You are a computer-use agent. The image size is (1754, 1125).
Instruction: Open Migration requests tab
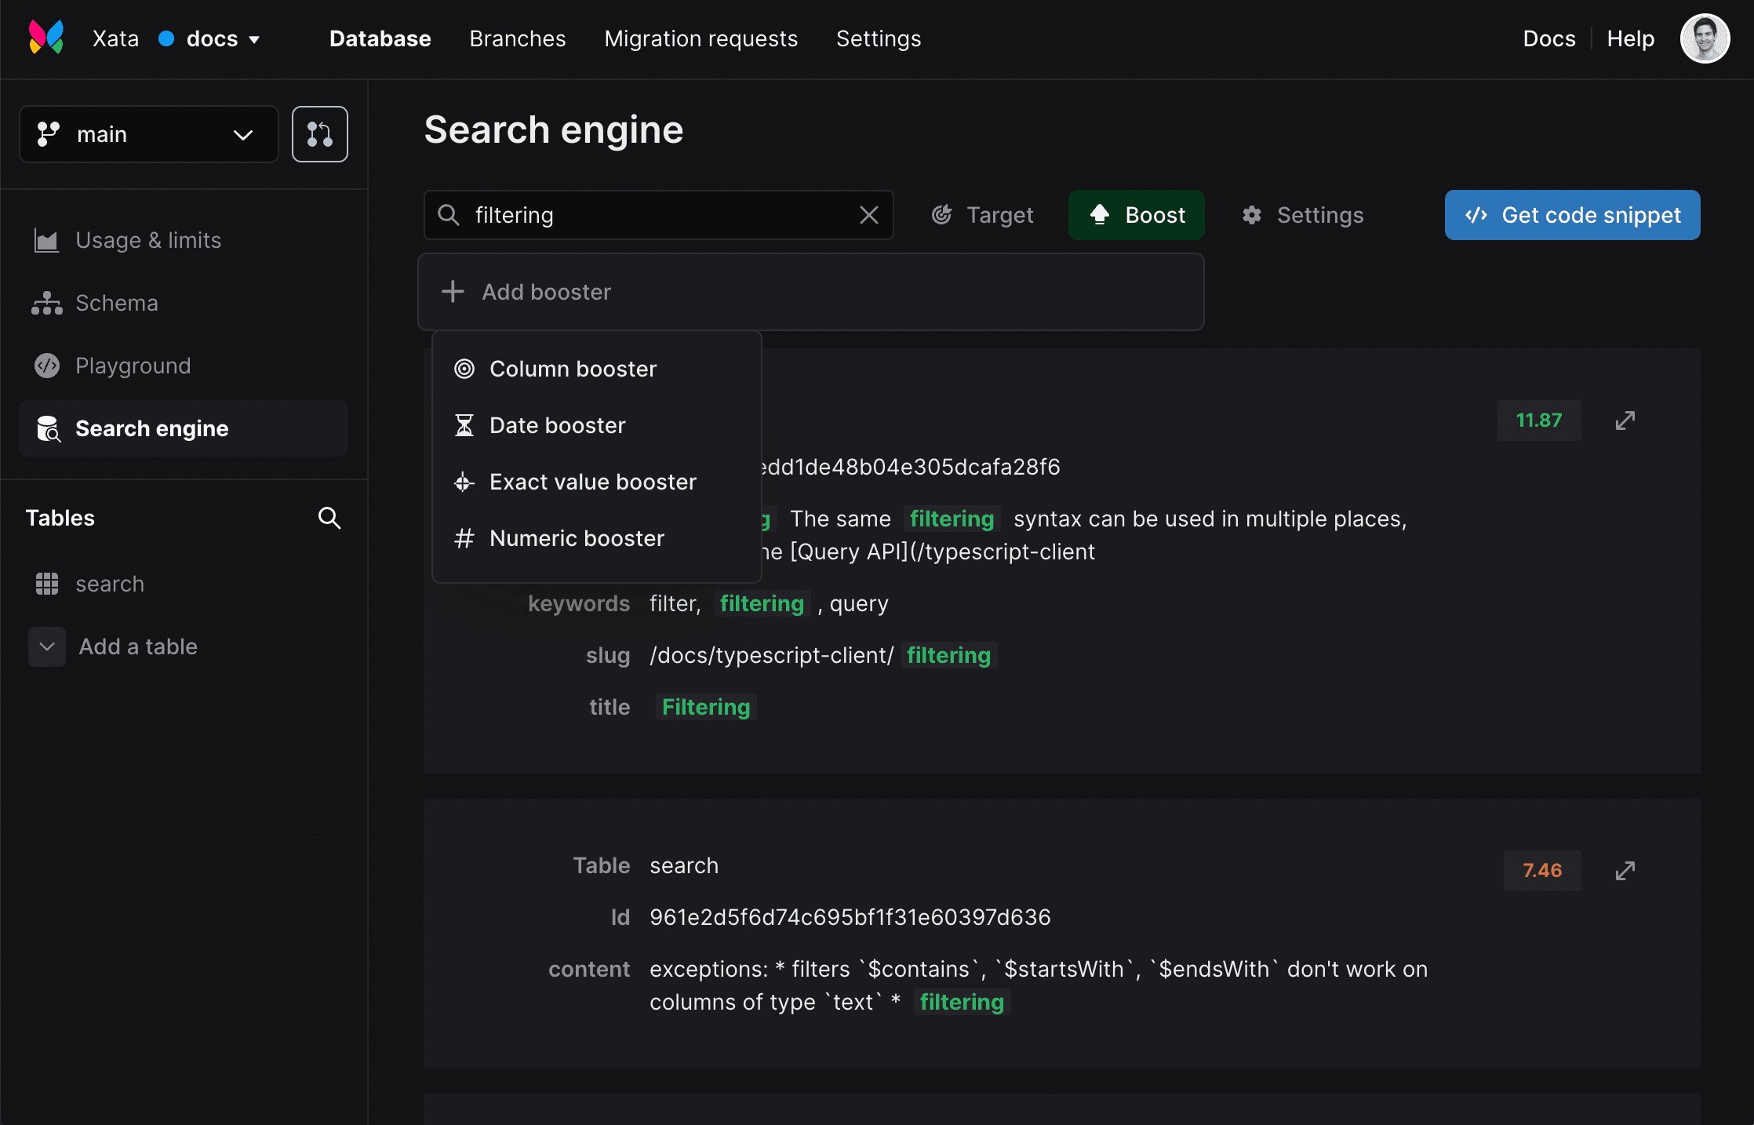[701, 38]
